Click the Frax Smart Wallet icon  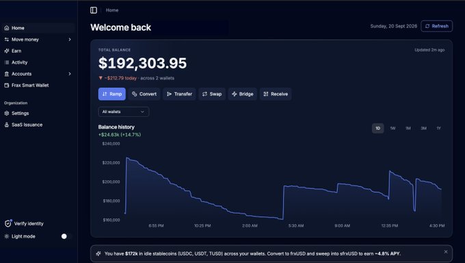coord(7,86)
